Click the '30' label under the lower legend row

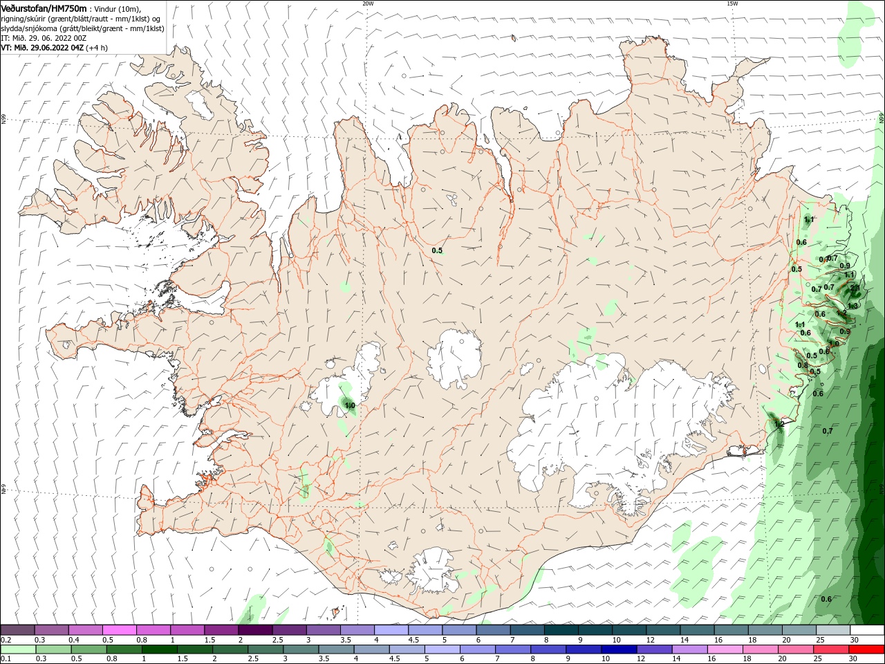pyautogui.click(x=855, y=659)
